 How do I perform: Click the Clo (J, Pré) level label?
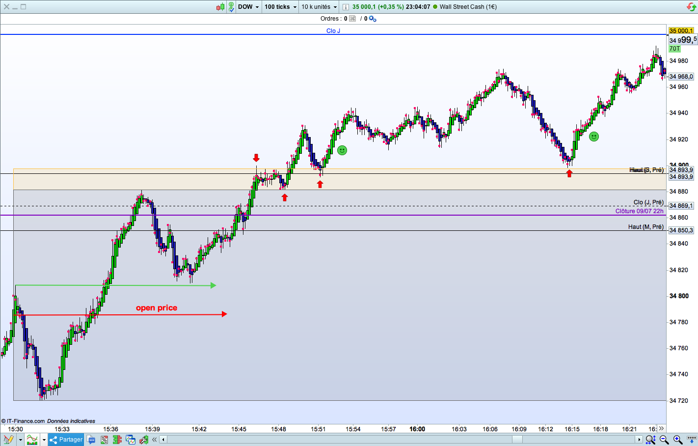[x=648, y=202]
